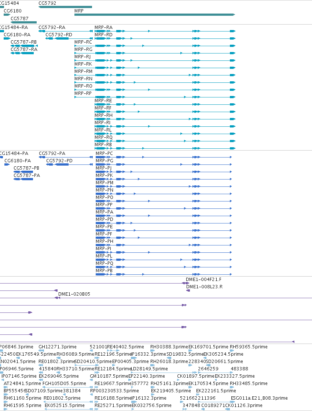
Task: Open transcript MRP-RA
Action: tap(103, 27)
